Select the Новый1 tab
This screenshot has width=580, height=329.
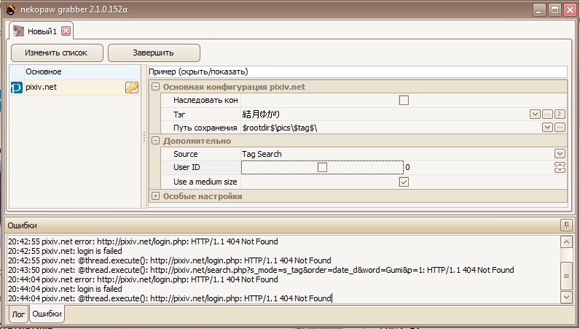[x=41, y=31]
